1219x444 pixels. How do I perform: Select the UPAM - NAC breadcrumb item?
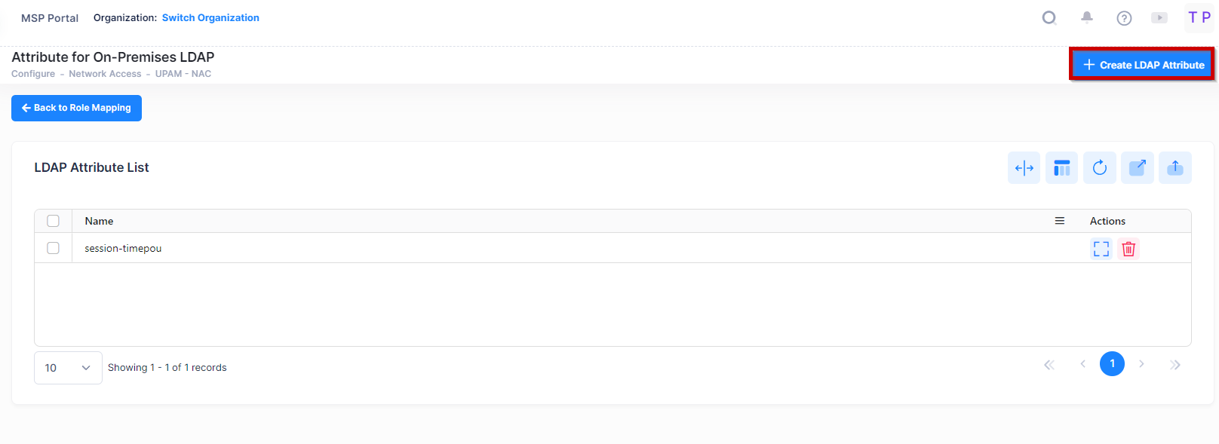(x=183, y=73)
